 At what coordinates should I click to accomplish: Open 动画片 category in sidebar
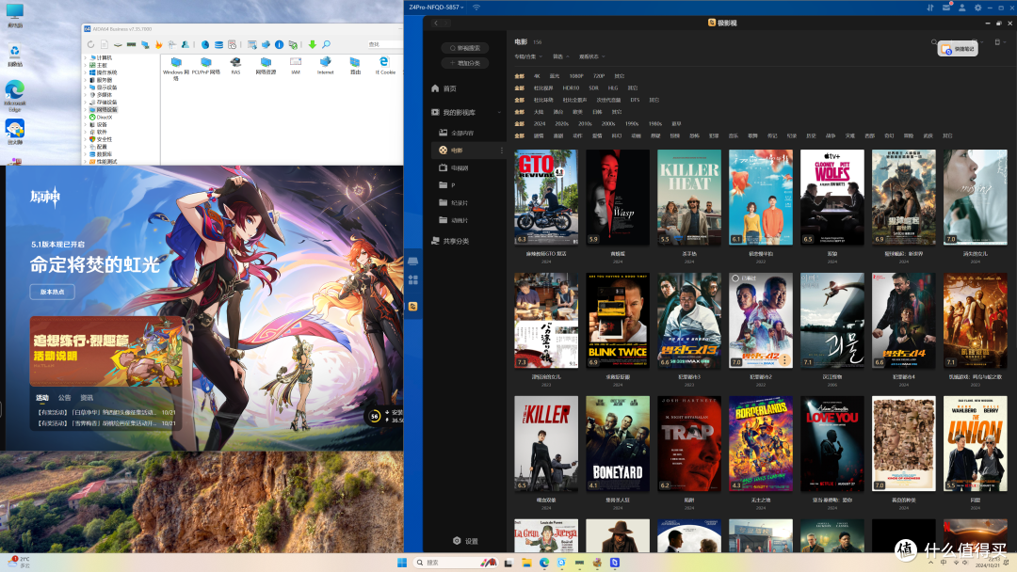pos(453,220)
